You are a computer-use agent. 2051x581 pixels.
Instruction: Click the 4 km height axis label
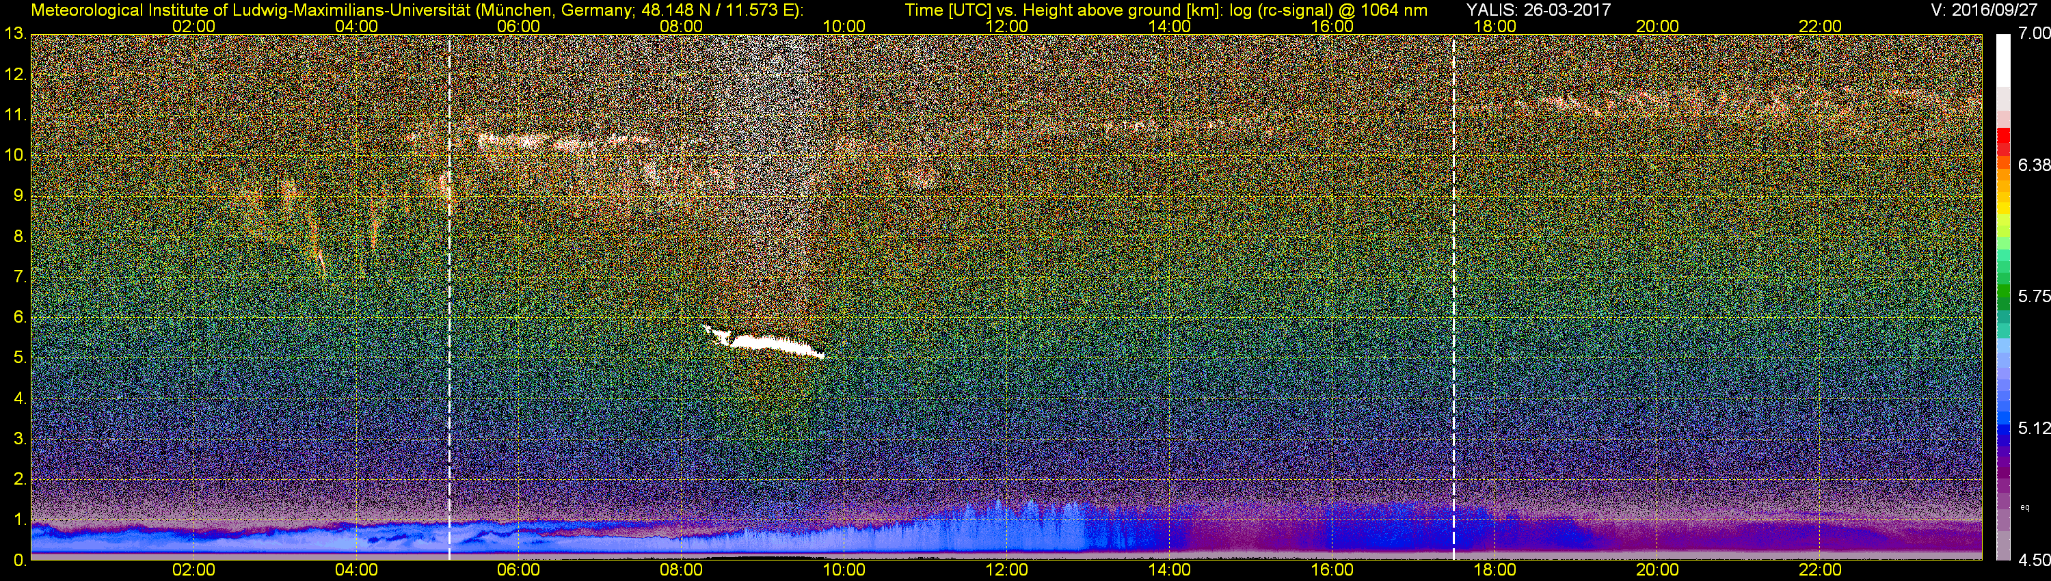coord(19,398)
